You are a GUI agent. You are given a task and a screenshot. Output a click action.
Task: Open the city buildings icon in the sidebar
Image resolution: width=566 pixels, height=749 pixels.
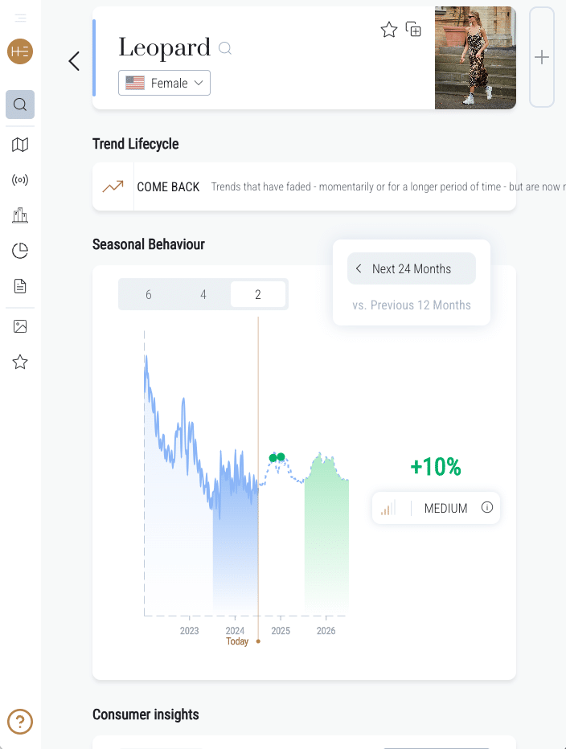click(20, 215)
